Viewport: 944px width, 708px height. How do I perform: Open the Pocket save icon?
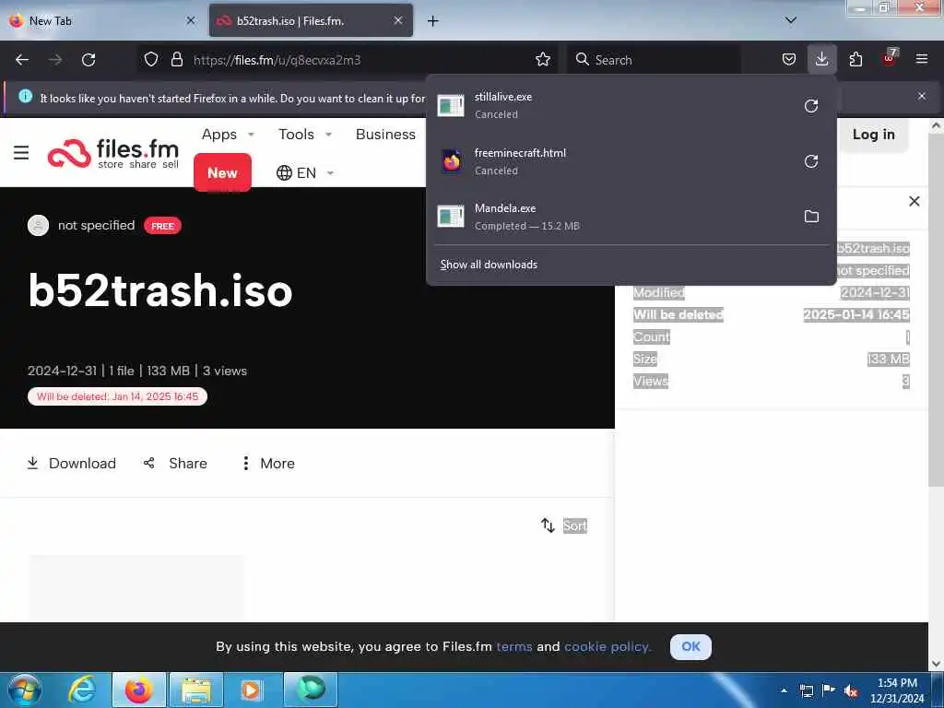789,60
